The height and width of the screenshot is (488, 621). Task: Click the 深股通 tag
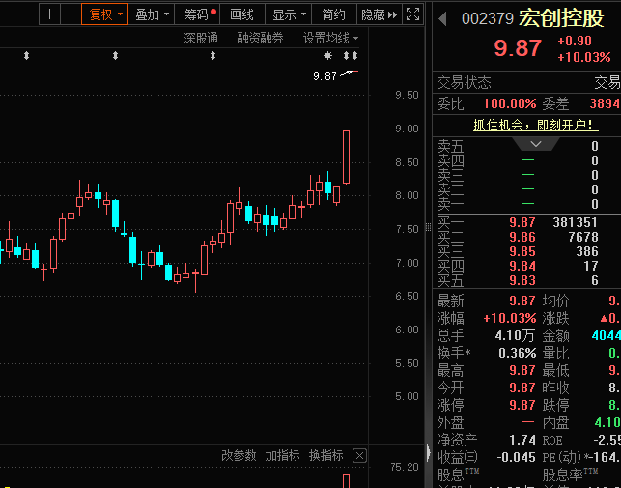(201, 38)
